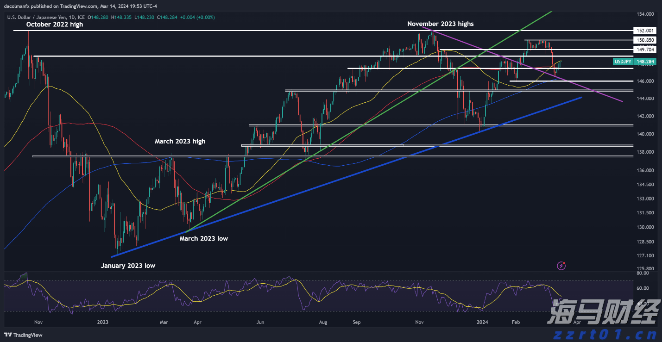The width and height of the screenshot is (662, 342).
Task: Click the USDJPY symbol tag on price axis
Action: click(622, 62)
